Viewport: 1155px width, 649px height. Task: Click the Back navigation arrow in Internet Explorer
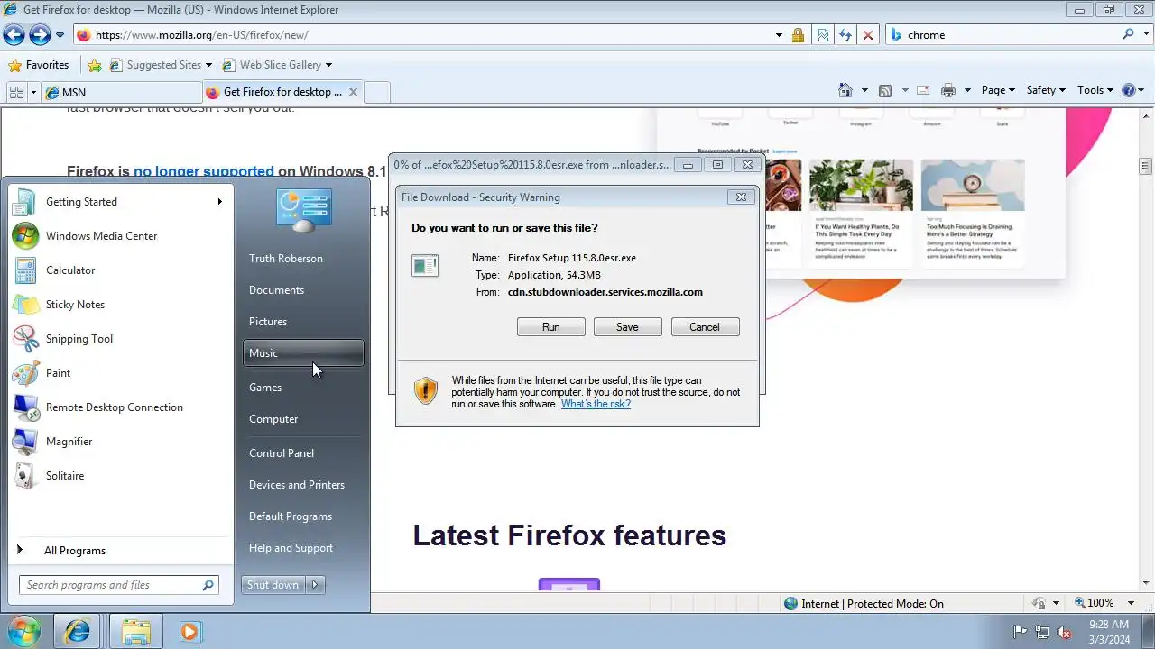[14, 35]
